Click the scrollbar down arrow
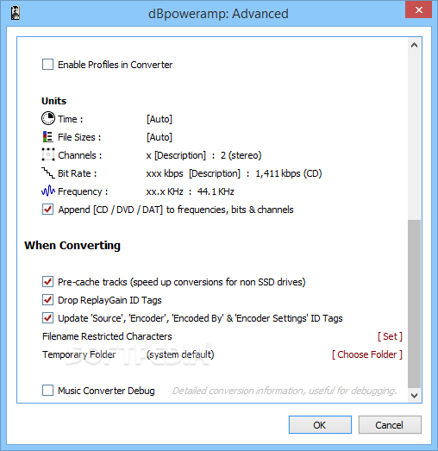The image size is (438, 451). point(414,396)
